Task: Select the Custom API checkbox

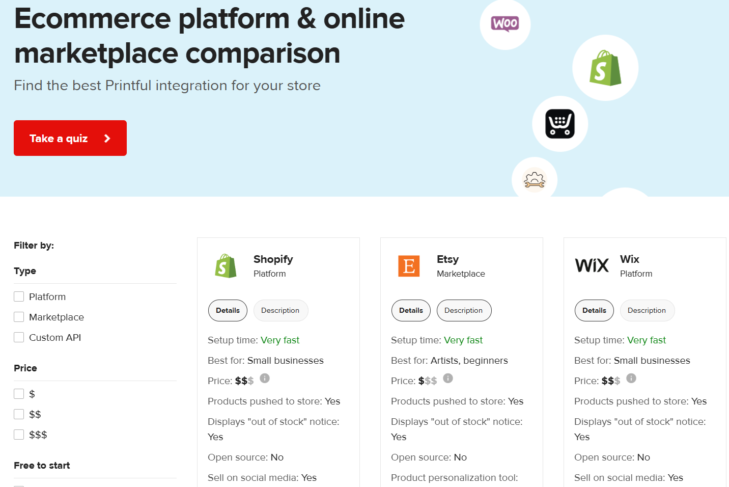Action: pos(19,337)
